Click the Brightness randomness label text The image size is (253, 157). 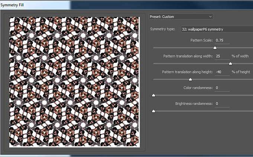click(x=194, y=104)
